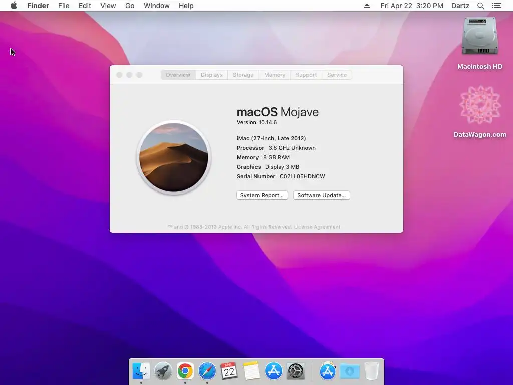Click the Dartz user name menu
Viewport: 513px width, 385px height.
click(460, 6)
